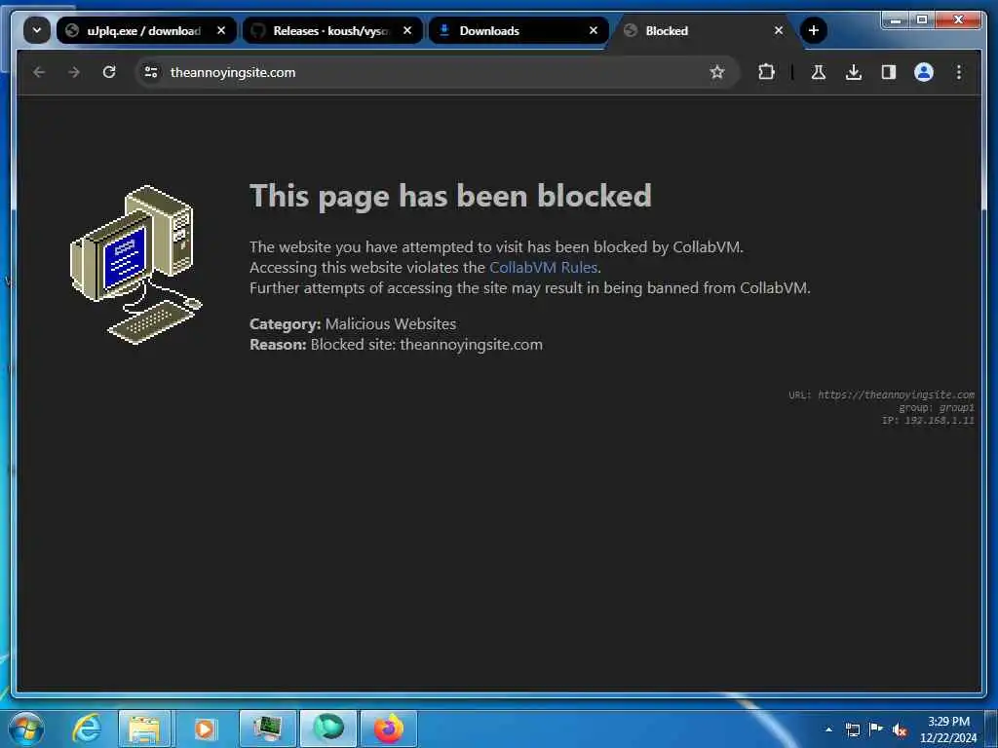The height and width of the screenshot is (748, 998).
Task: Close the Blocked tab
Action: click(x=779, y=30)
